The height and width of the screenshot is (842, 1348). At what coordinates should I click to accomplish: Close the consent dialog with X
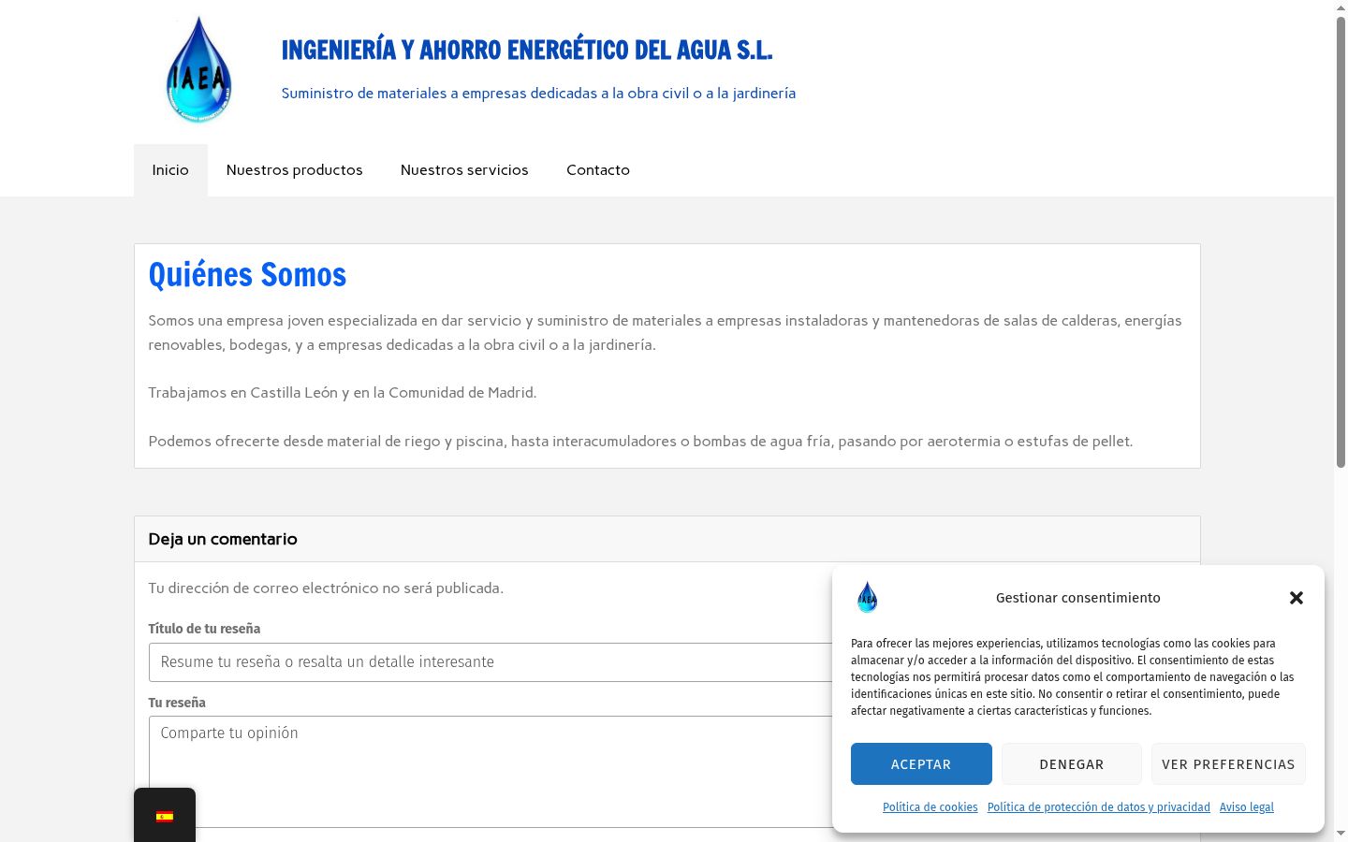(x=1297, y=598)
